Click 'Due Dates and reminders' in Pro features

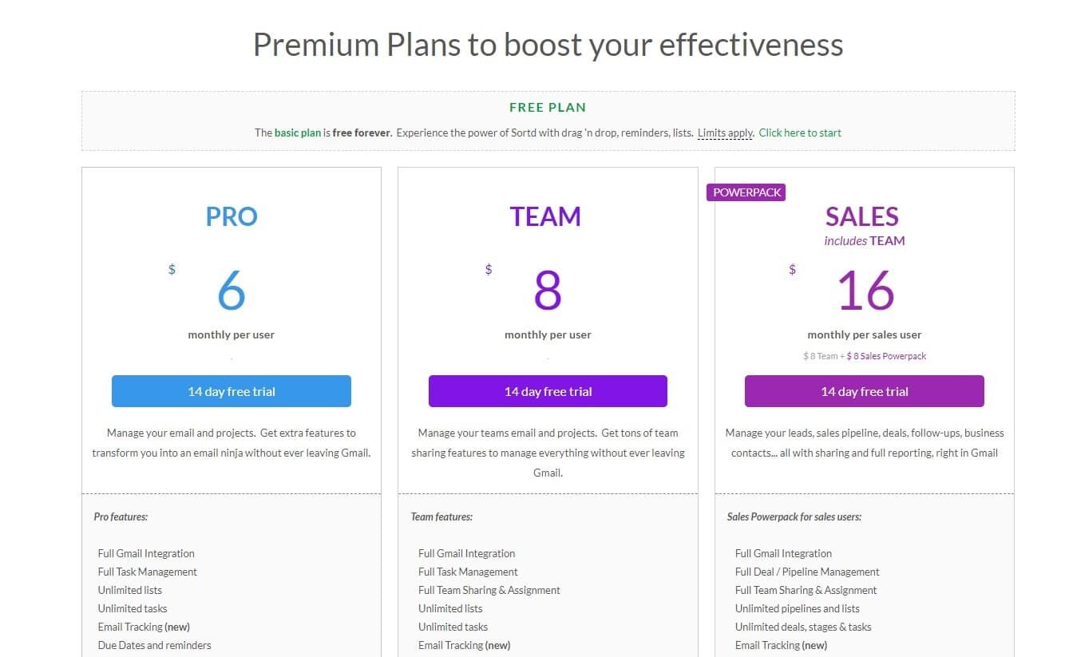(x=154, y=645)
